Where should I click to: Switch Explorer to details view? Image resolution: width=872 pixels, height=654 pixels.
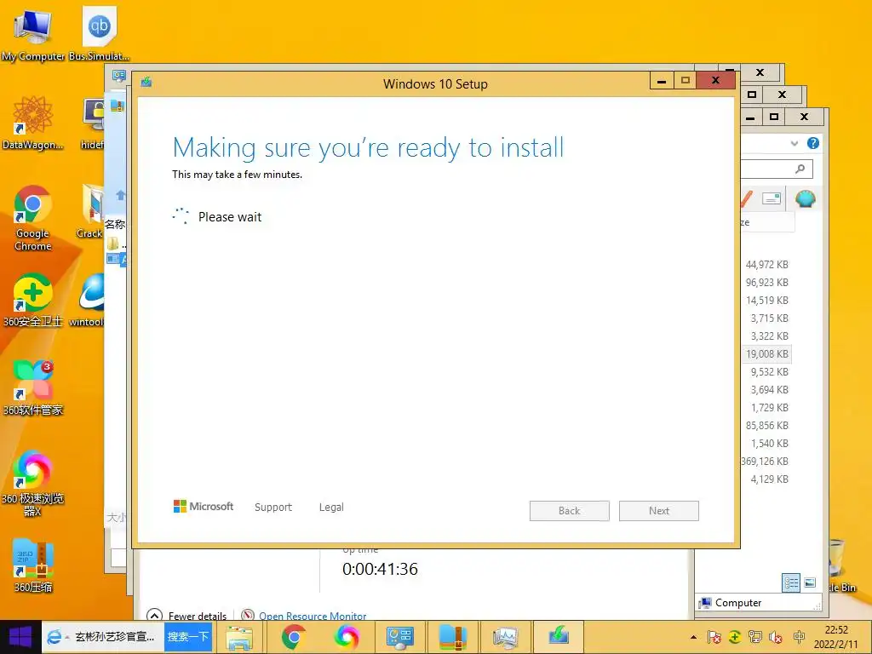pyautogui.click(x=791, y=582)
